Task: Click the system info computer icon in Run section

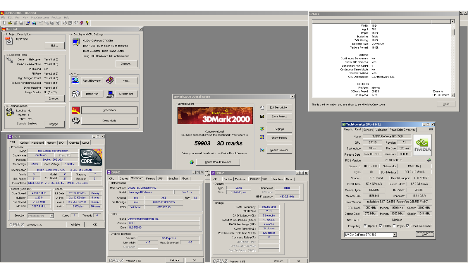Action: click(110, 94)
